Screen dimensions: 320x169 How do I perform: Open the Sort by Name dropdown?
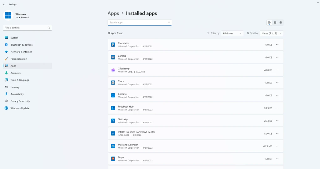point(271,33)
